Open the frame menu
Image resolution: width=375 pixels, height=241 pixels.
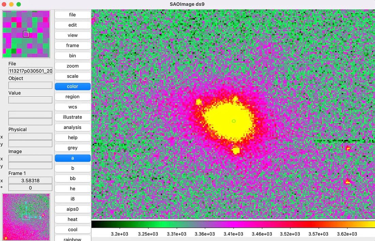[x=73, y=45]
